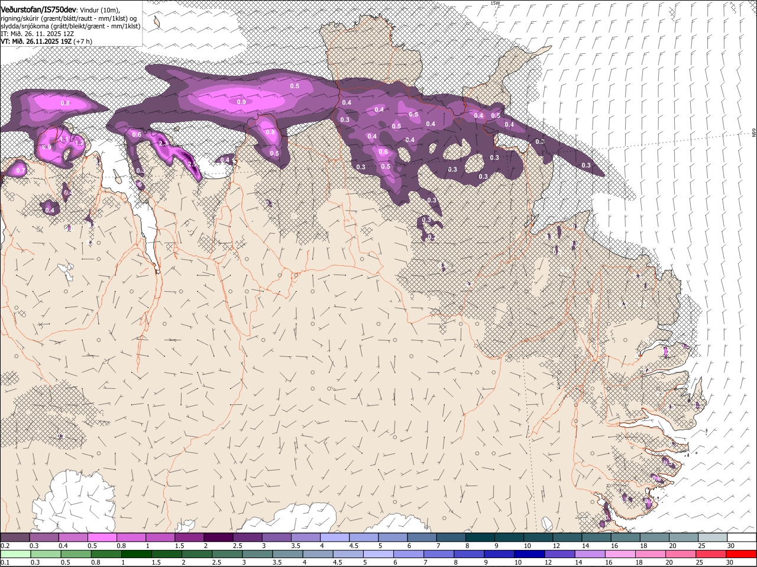
Task: Pick the pale green 0.1–0.3 swatch, lower legend
Action: [x=15, y=554]
